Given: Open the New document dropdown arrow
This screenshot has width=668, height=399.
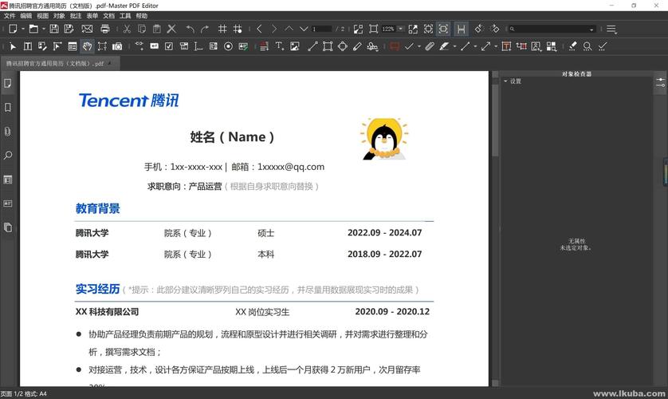Looking at the screenshot, I should (x=23, y=29).
